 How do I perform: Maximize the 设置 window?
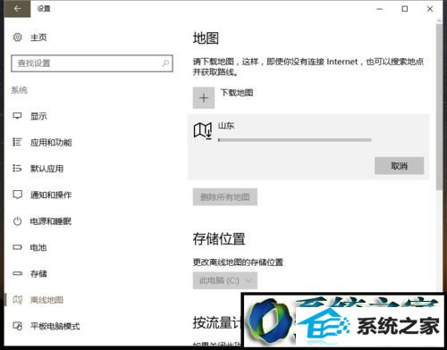pos(405,9)
